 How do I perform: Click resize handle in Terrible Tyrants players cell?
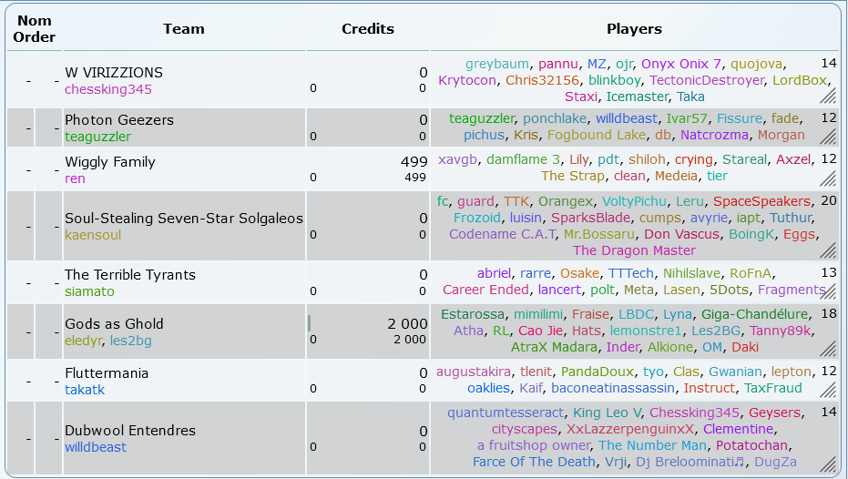829,290
